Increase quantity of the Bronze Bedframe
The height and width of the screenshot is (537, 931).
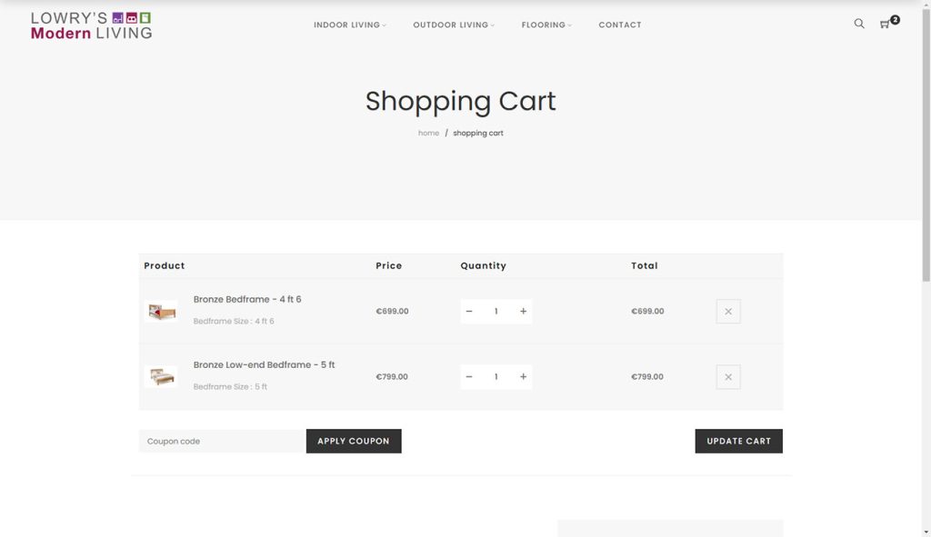coord(523,311)
